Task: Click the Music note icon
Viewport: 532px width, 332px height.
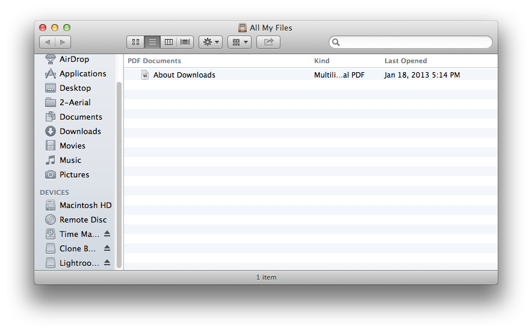Action: click(x=51, y=160)
